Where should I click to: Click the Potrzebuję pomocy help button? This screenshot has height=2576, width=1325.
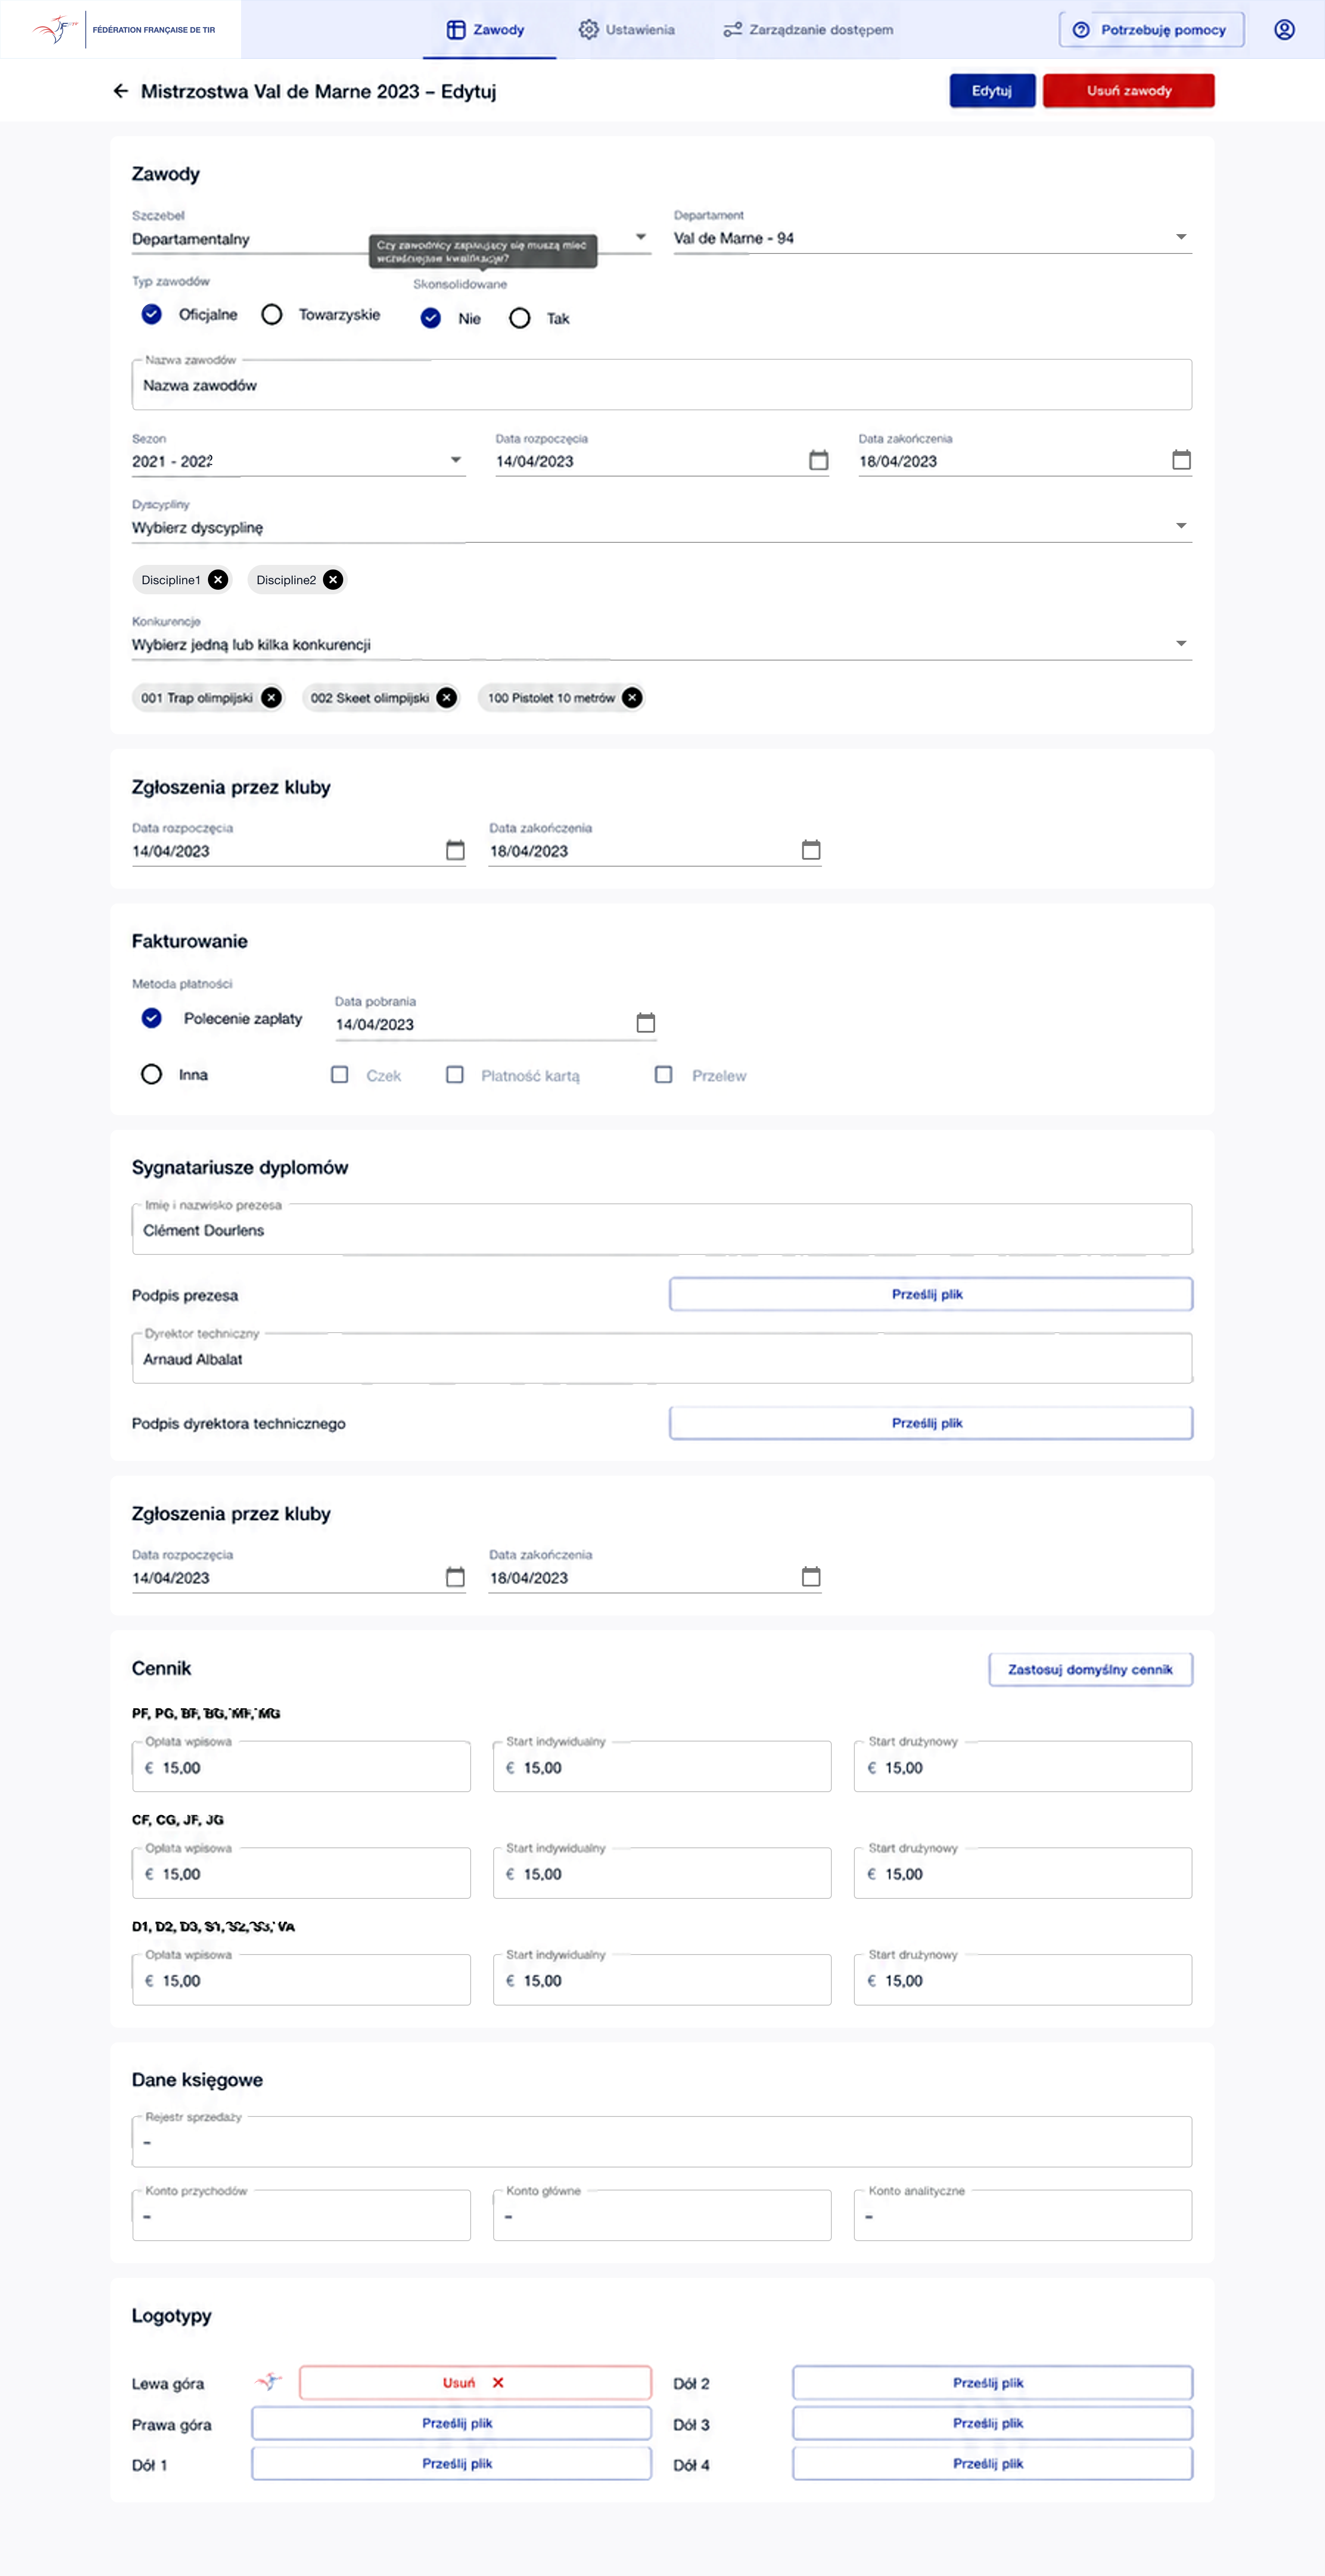click(1151, 30)
